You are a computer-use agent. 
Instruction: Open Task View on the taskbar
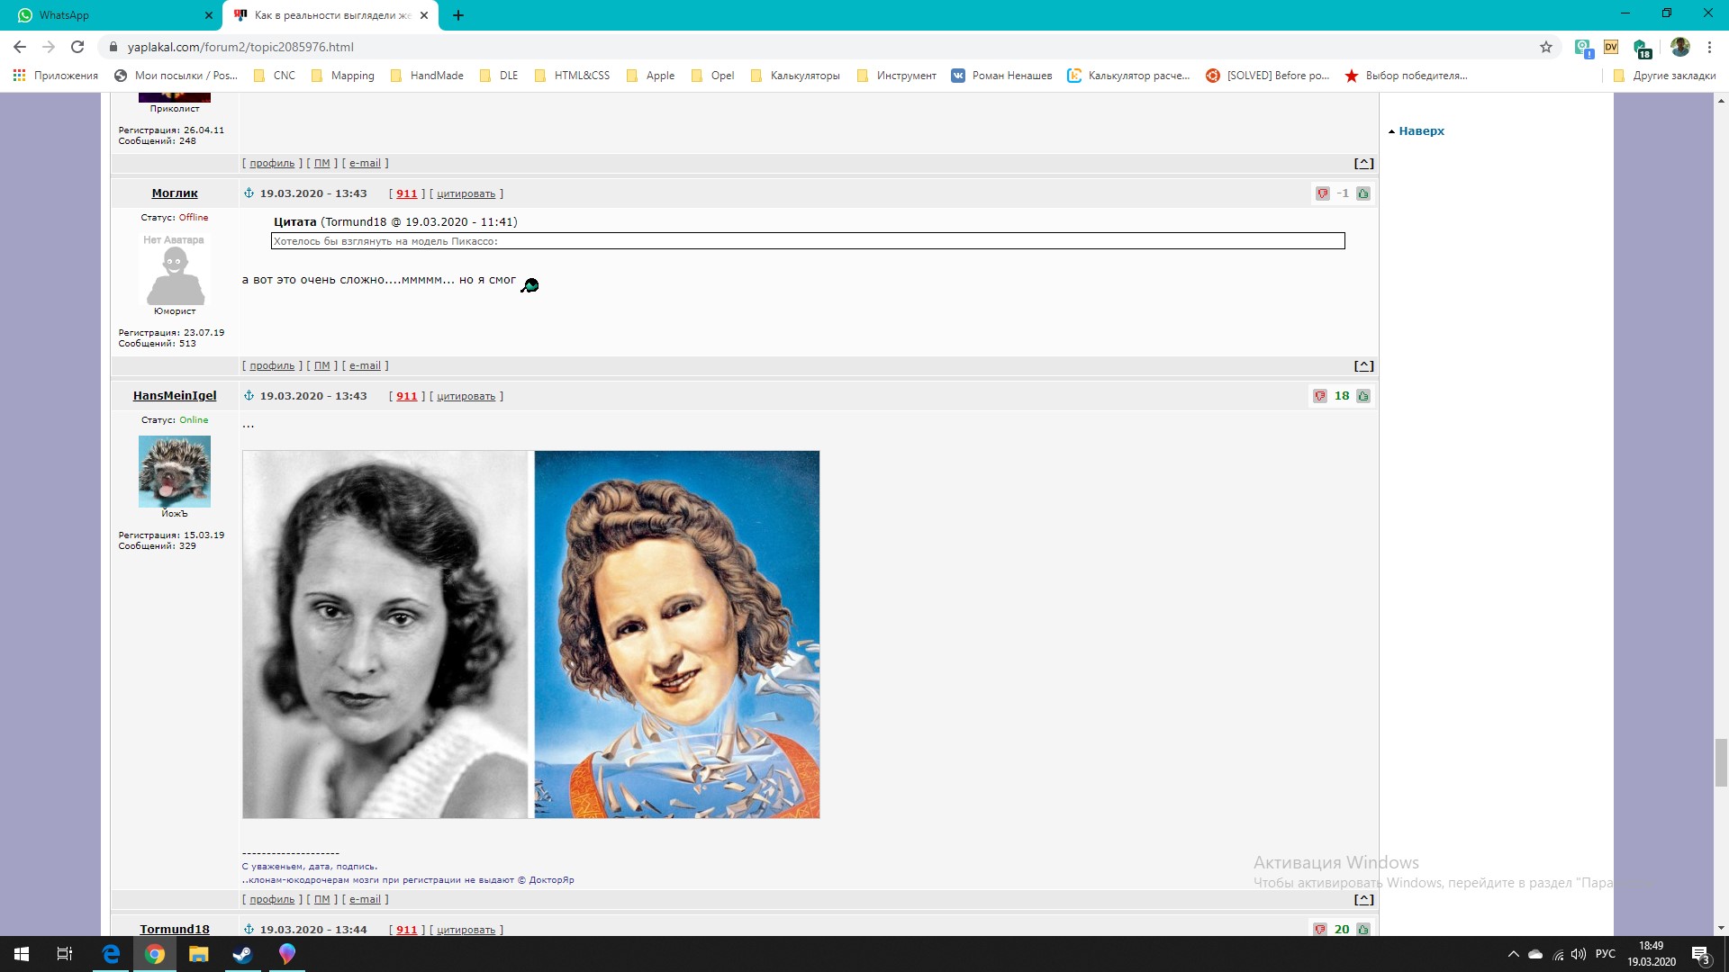(65, 954)
